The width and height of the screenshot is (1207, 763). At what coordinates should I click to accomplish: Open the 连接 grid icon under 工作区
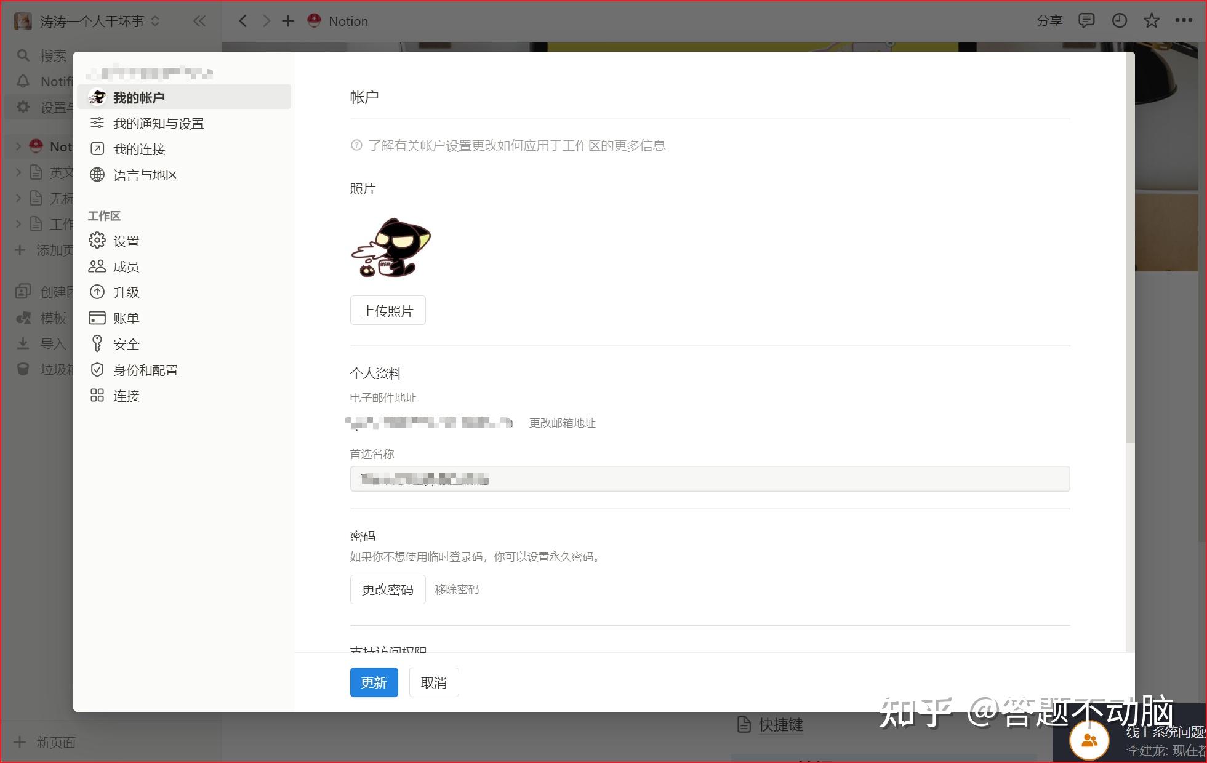[97, 396]
